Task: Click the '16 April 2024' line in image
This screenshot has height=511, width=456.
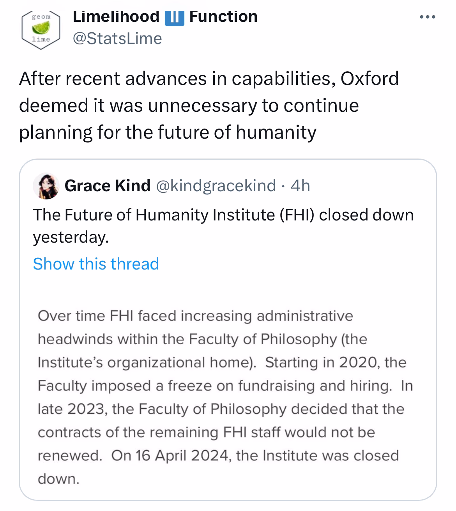Action: (218, 456)
